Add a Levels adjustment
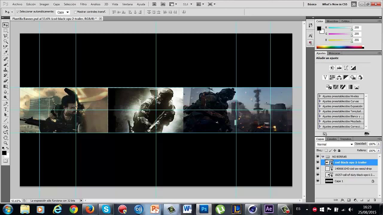The height and width of the screenshot is (215, 383). pyautogui.click(x=339, y=68)
